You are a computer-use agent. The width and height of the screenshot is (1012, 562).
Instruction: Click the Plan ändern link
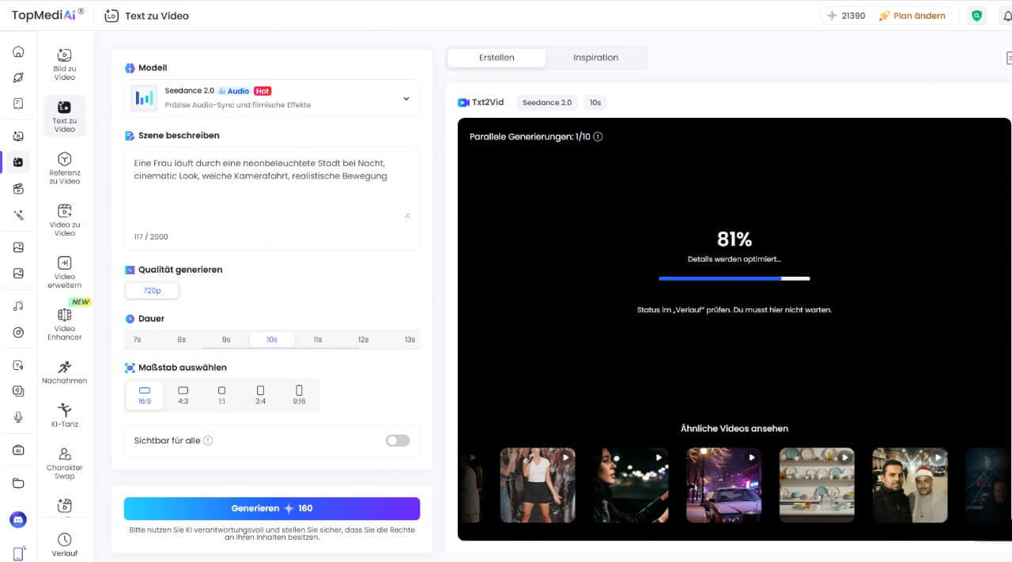(x=912, y=16)
